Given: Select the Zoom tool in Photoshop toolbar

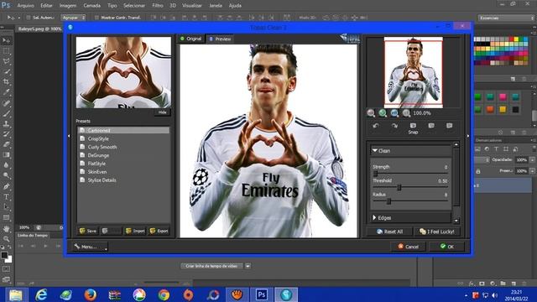Looking at the screenshot, I should [6, 238].
